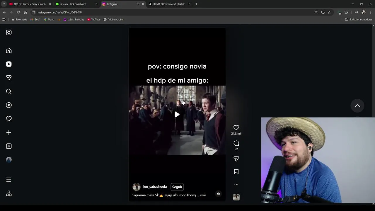Play the reel video
Viewport: 375px width, 211px height.
click(x=177, y=115)
